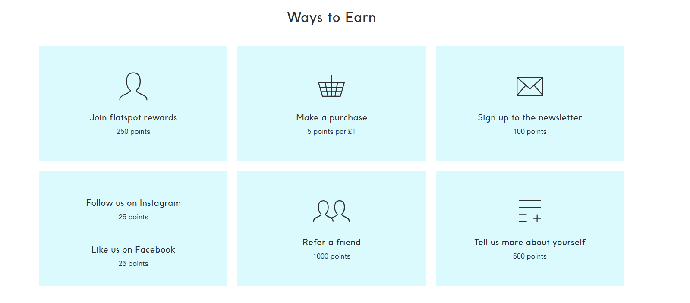Viewport: 690px width, 303px height.
Task: Click the shopping basket icon
Action: [331, 86]
